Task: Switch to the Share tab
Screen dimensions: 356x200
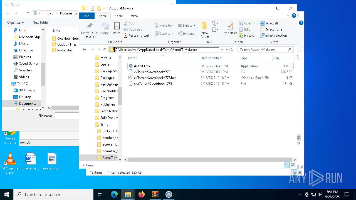Action: pyautogui.click(x=119, y=16)
